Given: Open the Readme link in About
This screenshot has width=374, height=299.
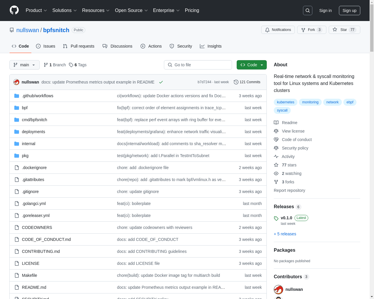Looking at the screenshot, I should [285, 123].
